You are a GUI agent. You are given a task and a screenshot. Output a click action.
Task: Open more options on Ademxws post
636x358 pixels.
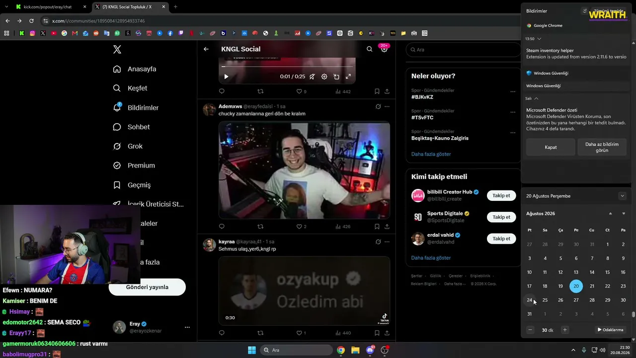387,106
